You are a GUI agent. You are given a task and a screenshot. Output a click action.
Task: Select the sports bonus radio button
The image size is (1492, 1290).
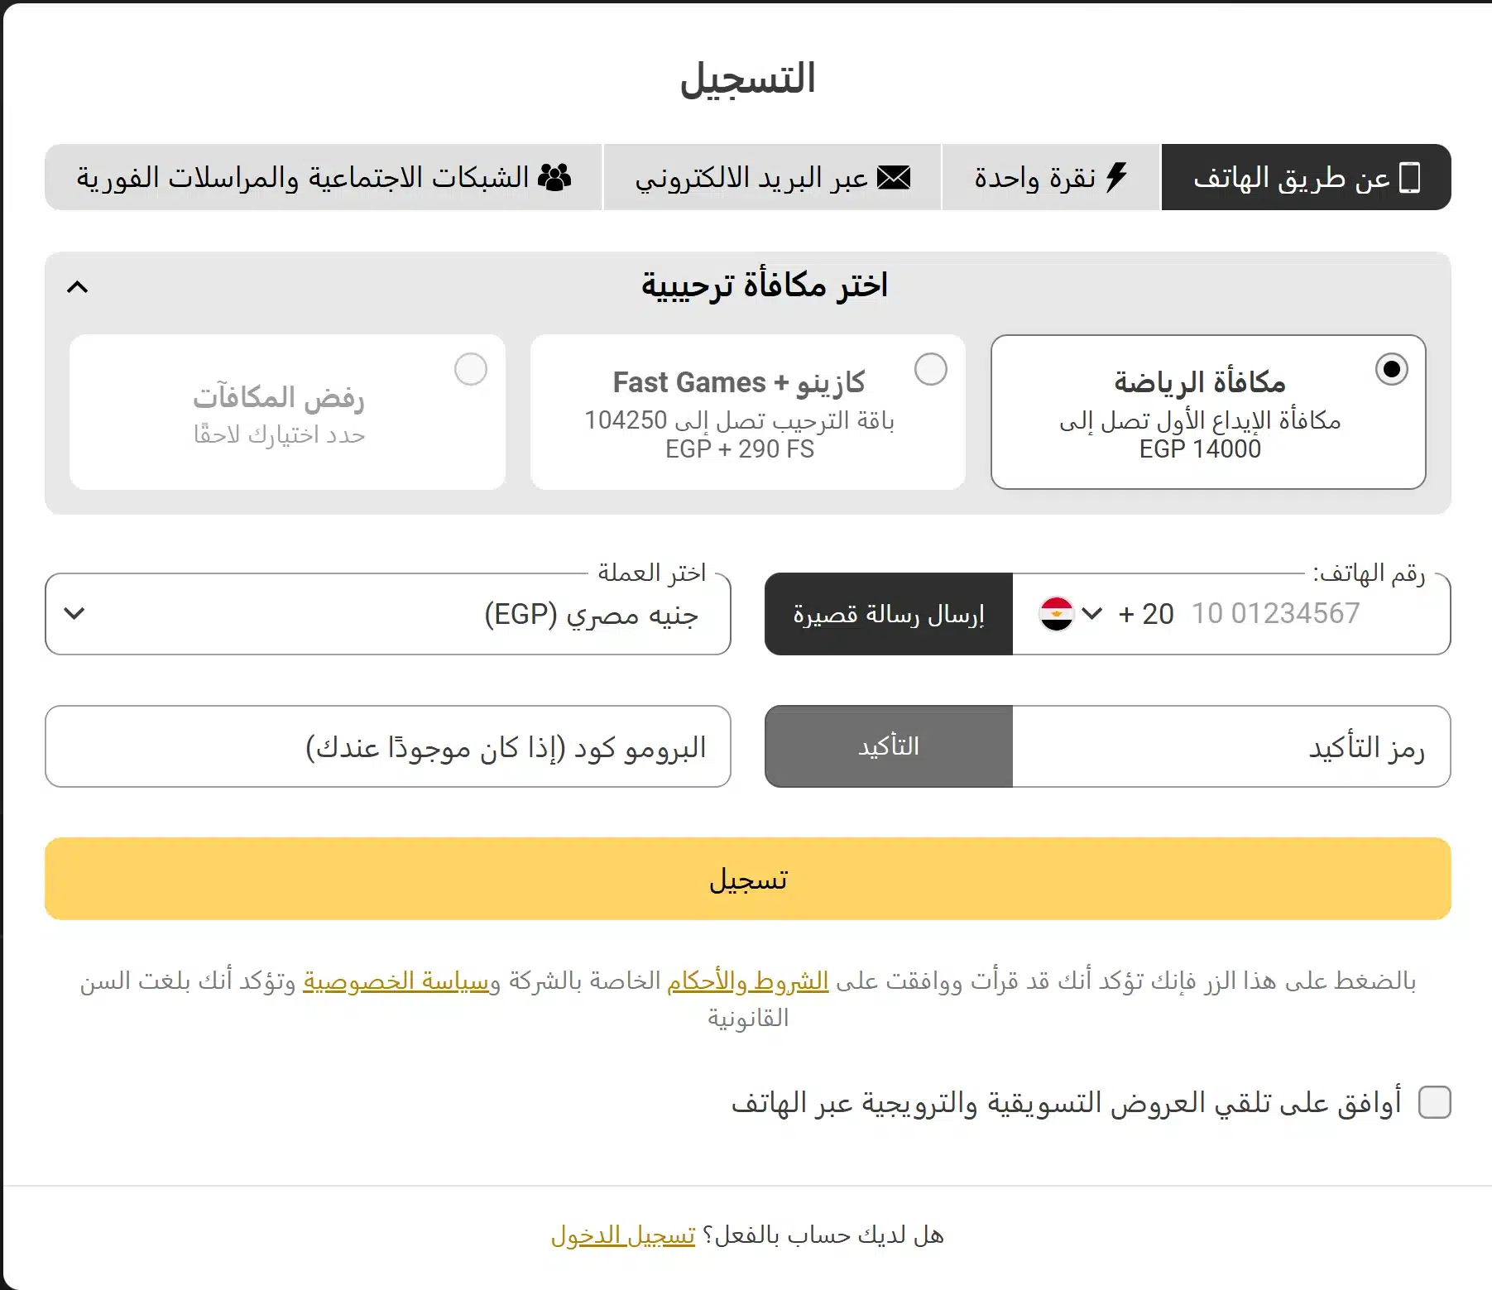(x=1391, y=369)
